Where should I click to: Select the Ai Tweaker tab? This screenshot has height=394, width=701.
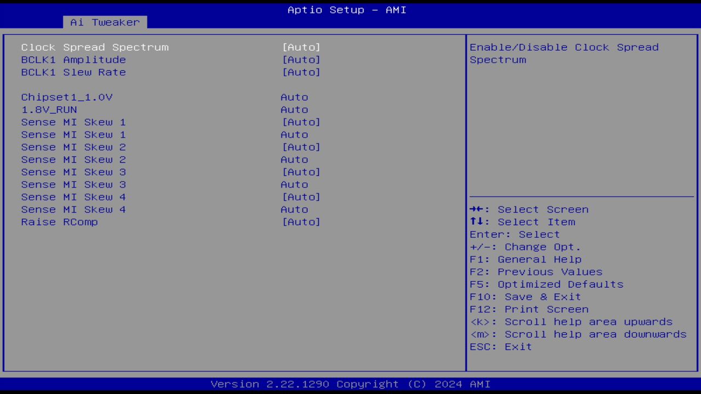[x=105, y=22]
